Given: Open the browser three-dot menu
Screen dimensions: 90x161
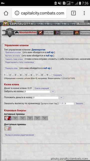Looking at the screenshot, I should point(84,13).
